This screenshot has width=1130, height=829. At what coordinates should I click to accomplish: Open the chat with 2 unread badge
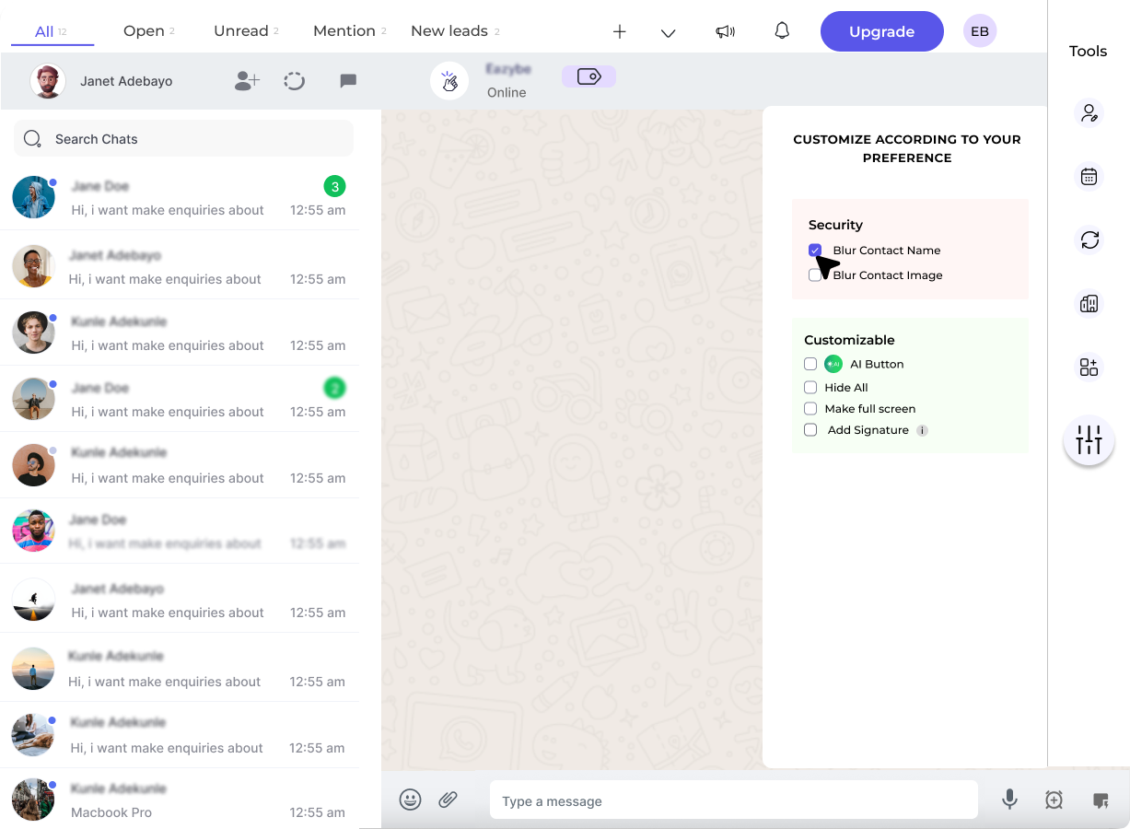[x=180, y=399]
